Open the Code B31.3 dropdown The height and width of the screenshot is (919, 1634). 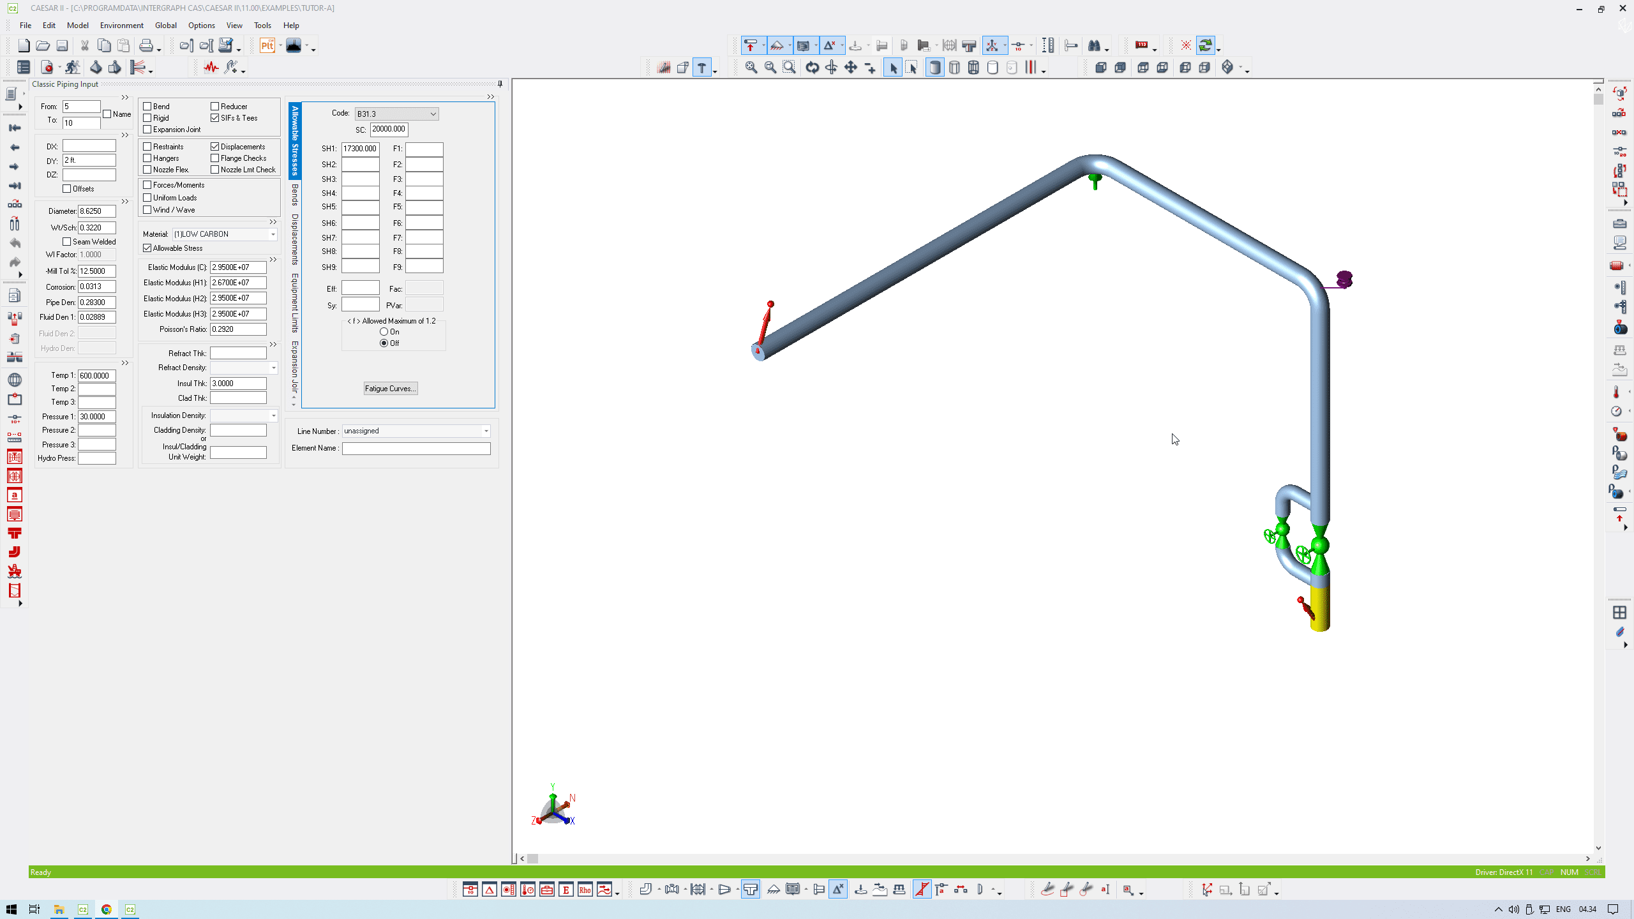(433, 114)
